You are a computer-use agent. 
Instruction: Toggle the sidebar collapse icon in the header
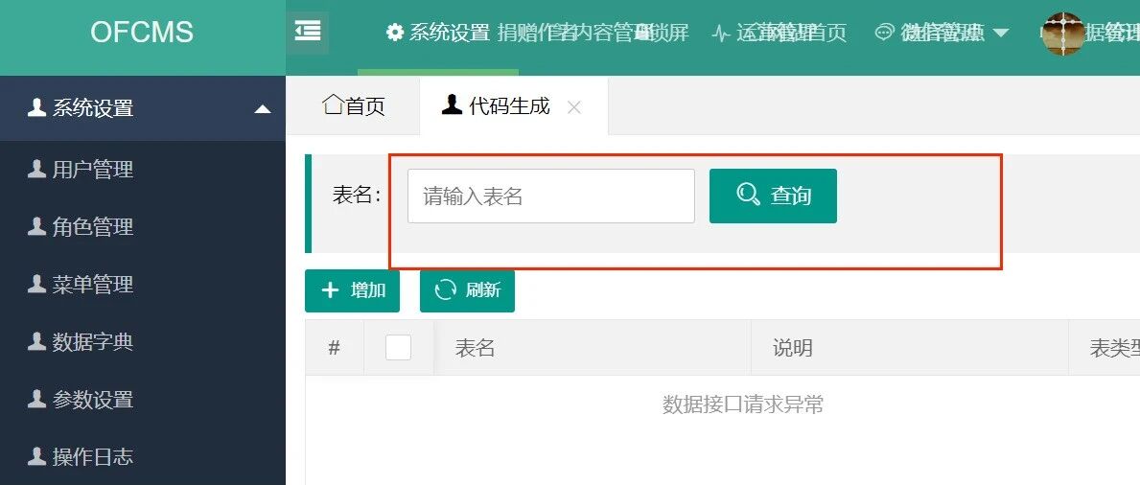(308, 32)
